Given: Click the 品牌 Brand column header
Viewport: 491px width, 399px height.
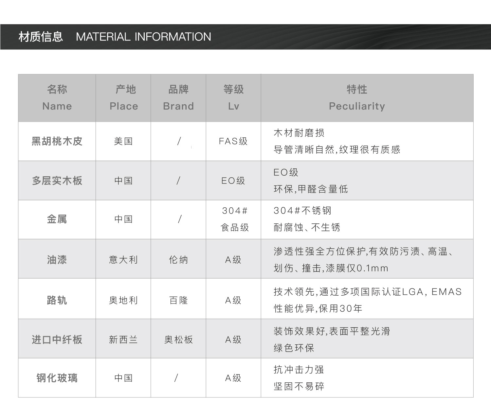Looking at the screenshot, I should click(178, 98).
